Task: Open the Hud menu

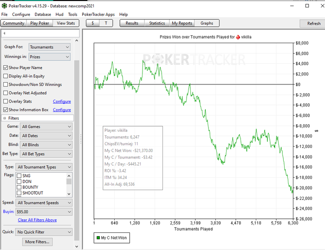Action: (x=59, y=14)
